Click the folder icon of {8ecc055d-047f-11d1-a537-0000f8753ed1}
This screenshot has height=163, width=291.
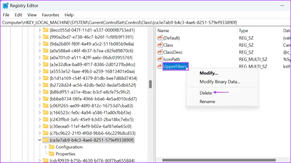tap(45, 30)
